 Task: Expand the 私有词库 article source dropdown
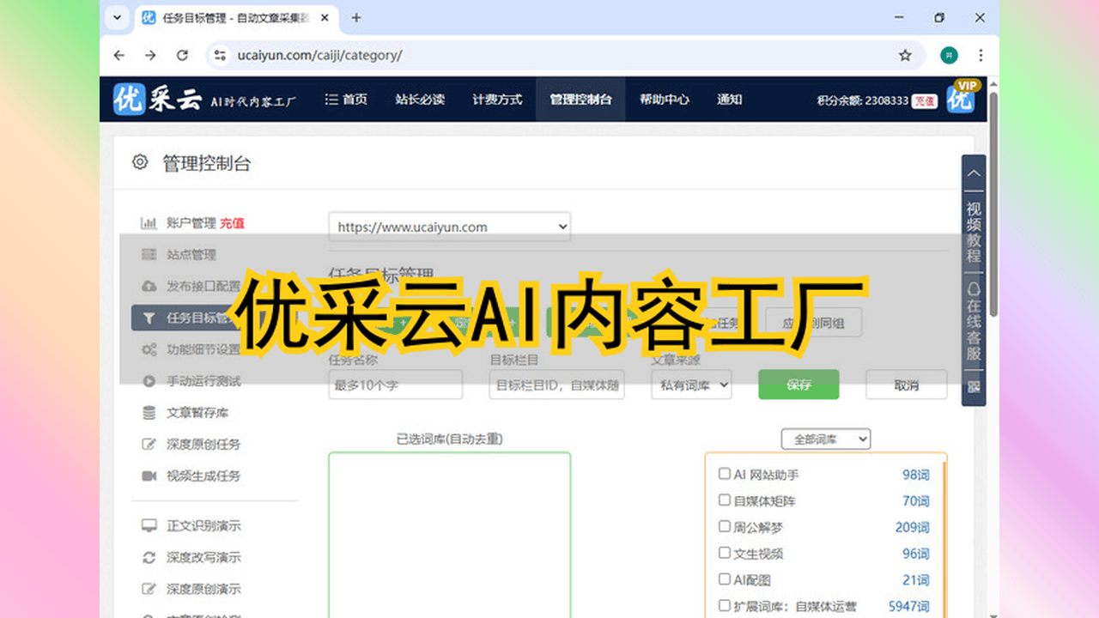coord(690,385)
